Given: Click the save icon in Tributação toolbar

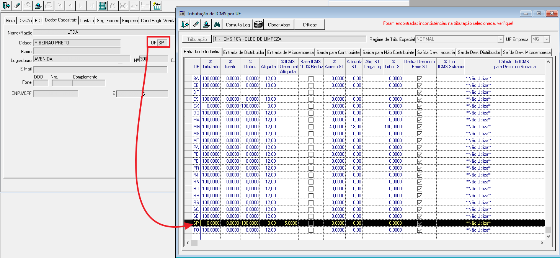Looking at the screenshot, I should click(206, 24).
